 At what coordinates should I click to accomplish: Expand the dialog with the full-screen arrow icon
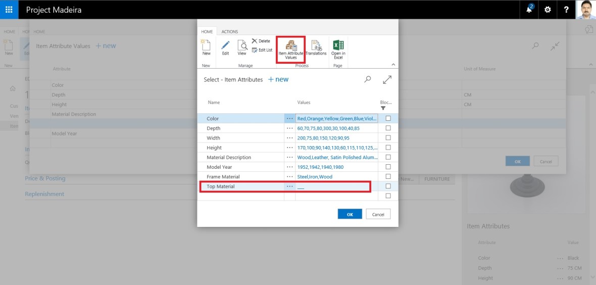click(387, 79)
